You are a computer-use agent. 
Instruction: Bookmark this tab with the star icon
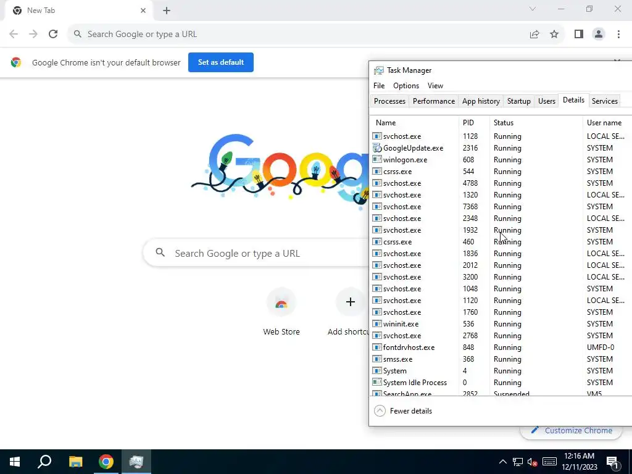click(x=554, y=35)
